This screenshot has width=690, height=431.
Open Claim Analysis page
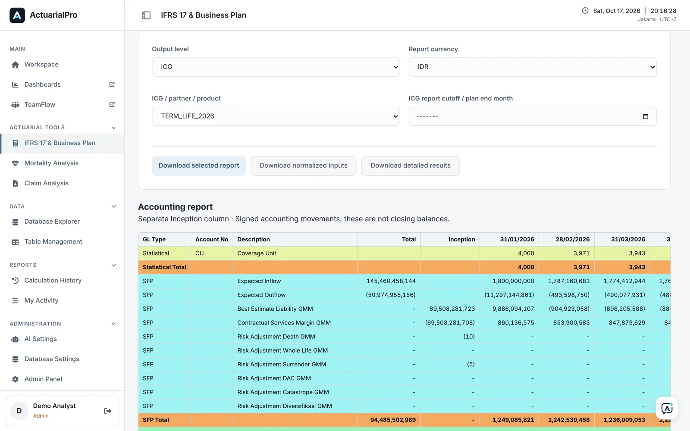[63, 184]
